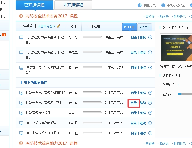Click course name 消防安全技术实务考前密训
This screenshot has width=192, height=148.
[x=44, y=103]
